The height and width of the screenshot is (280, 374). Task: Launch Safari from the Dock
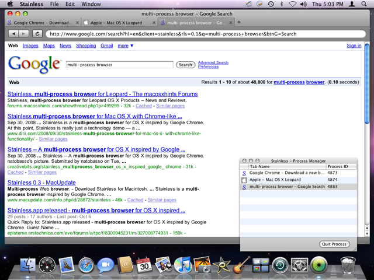pos(86,265)
